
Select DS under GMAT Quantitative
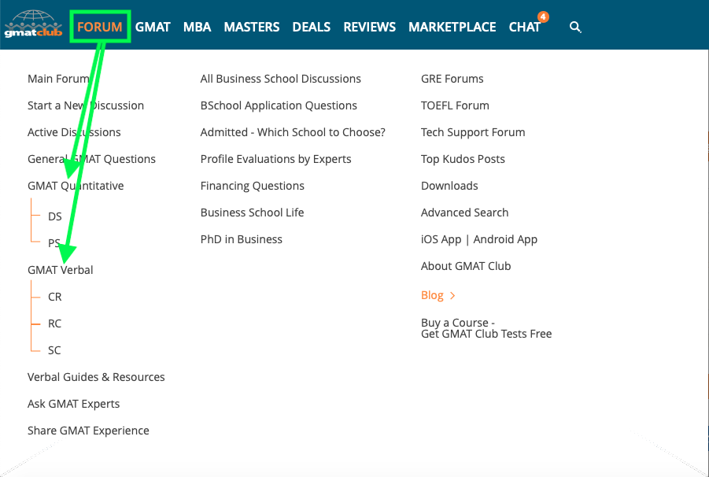tap(54, 216)
